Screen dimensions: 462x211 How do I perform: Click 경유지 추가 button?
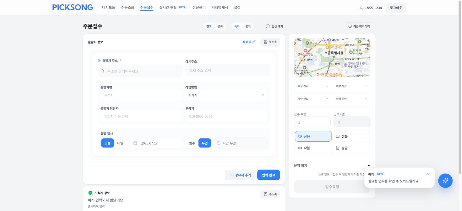(x=240, y=175)
